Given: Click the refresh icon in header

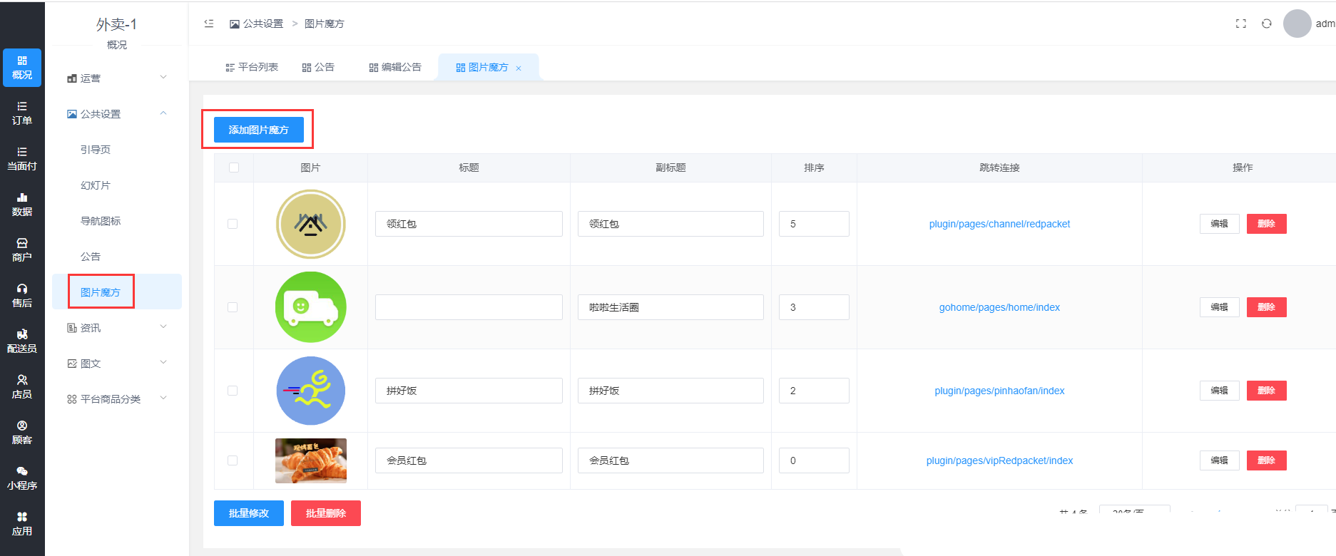Looking at the screenshot, I should tap(1267, 24).
